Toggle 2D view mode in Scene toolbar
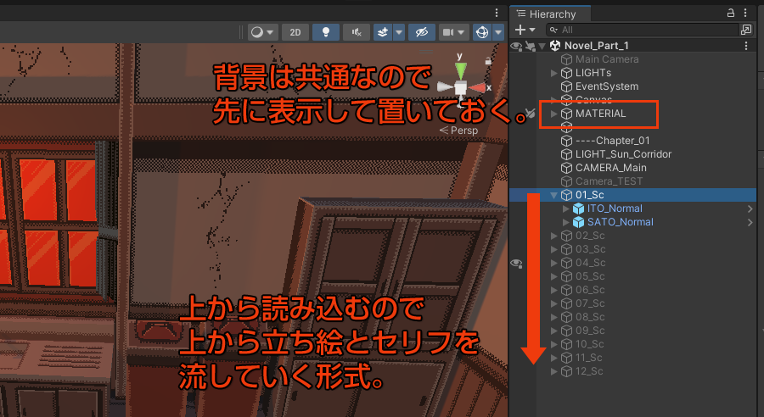764x417 pixels. coord(295,32)
